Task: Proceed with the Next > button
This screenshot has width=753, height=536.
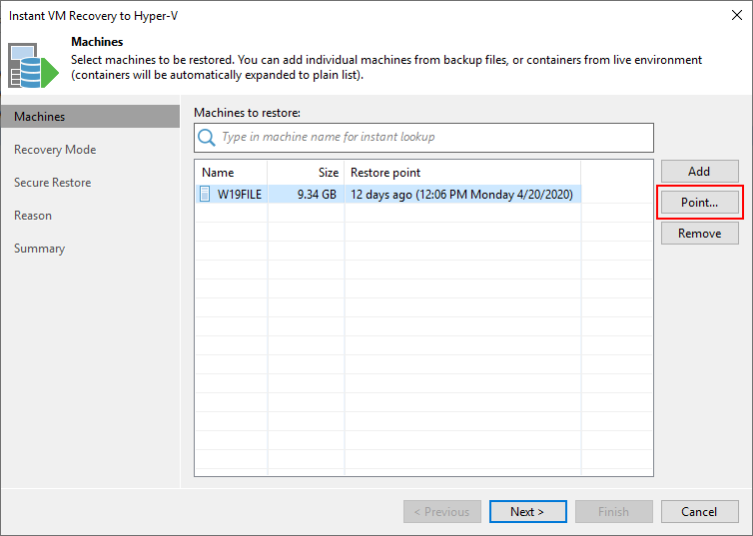Action: click(527, 511)
